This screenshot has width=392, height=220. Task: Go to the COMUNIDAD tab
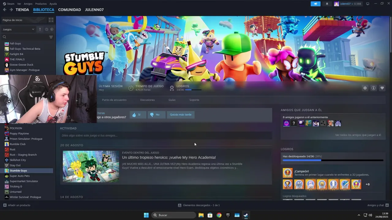click(70, 10)
